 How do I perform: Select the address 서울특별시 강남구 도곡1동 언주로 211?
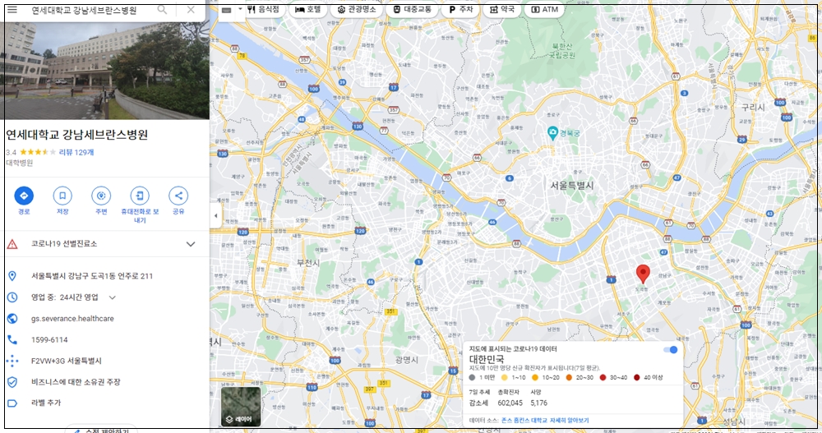pyautogui.click(x=92, y=276)
